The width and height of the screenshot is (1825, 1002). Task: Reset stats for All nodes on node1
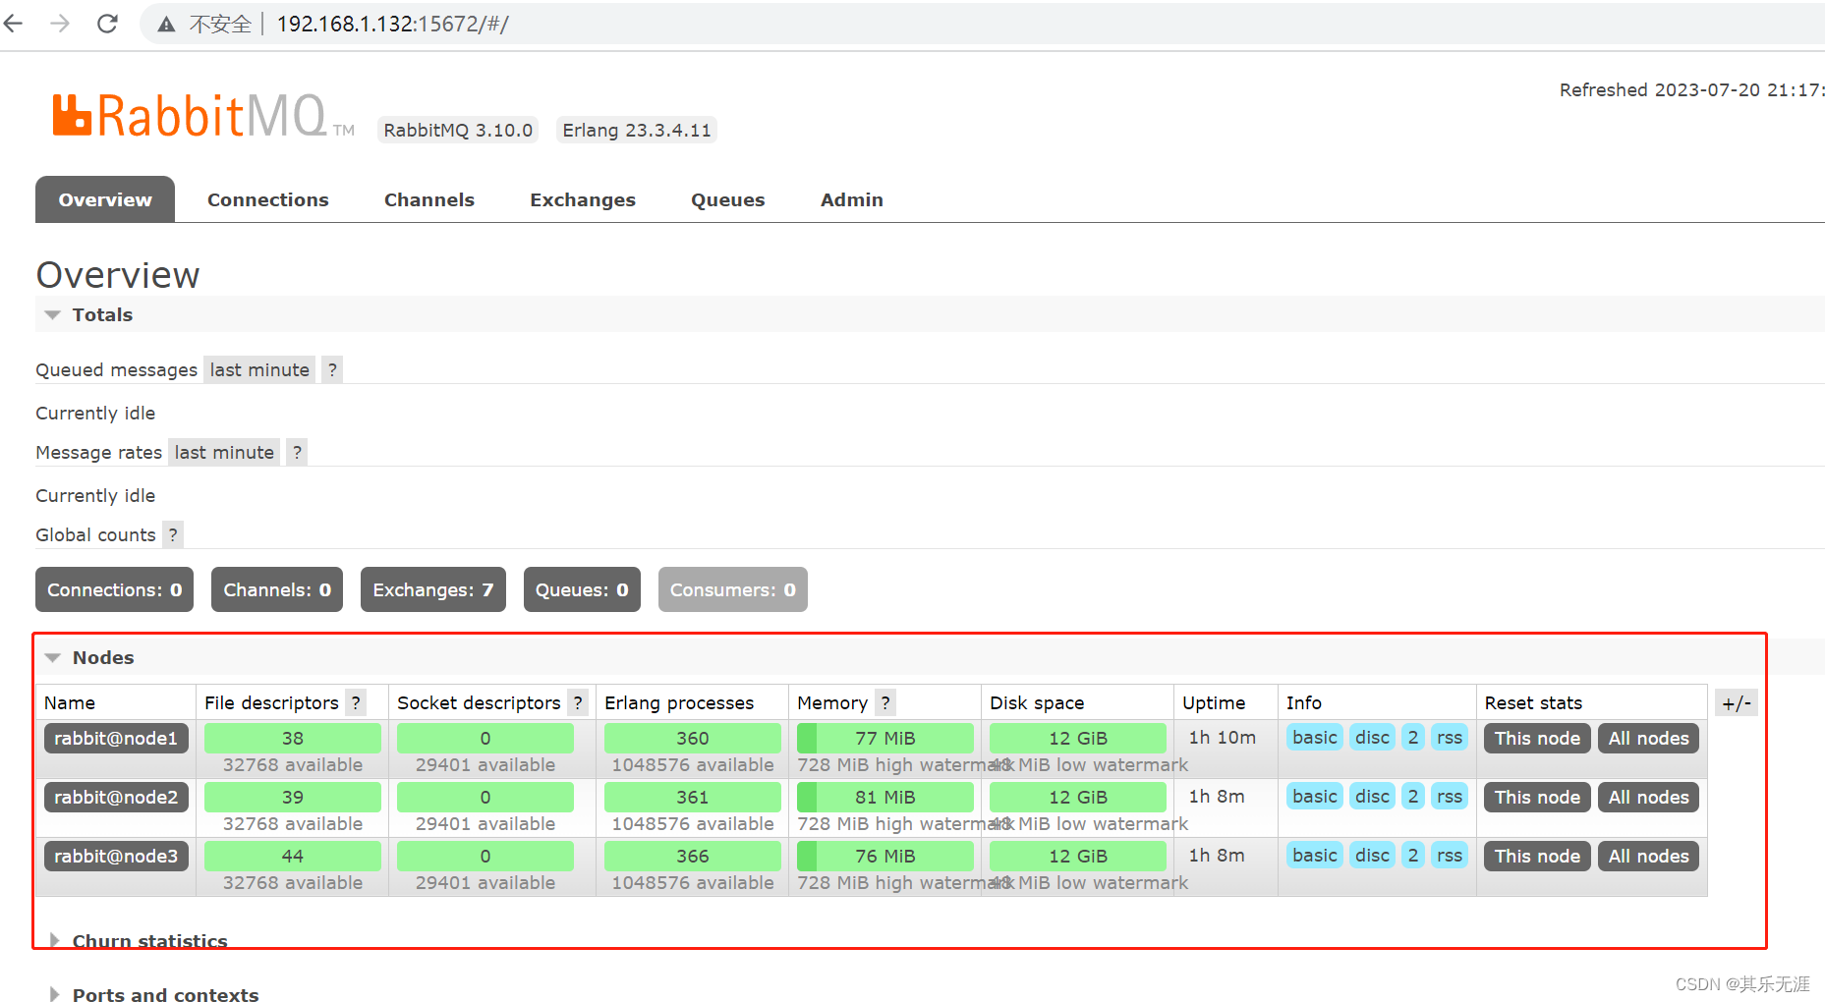1648,738
